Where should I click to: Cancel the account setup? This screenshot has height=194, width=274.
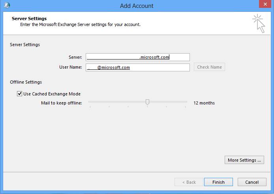(x=252, y=182)
